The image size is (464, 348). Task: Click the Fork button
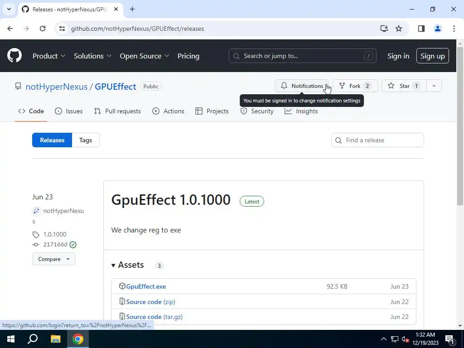[355, 86]
